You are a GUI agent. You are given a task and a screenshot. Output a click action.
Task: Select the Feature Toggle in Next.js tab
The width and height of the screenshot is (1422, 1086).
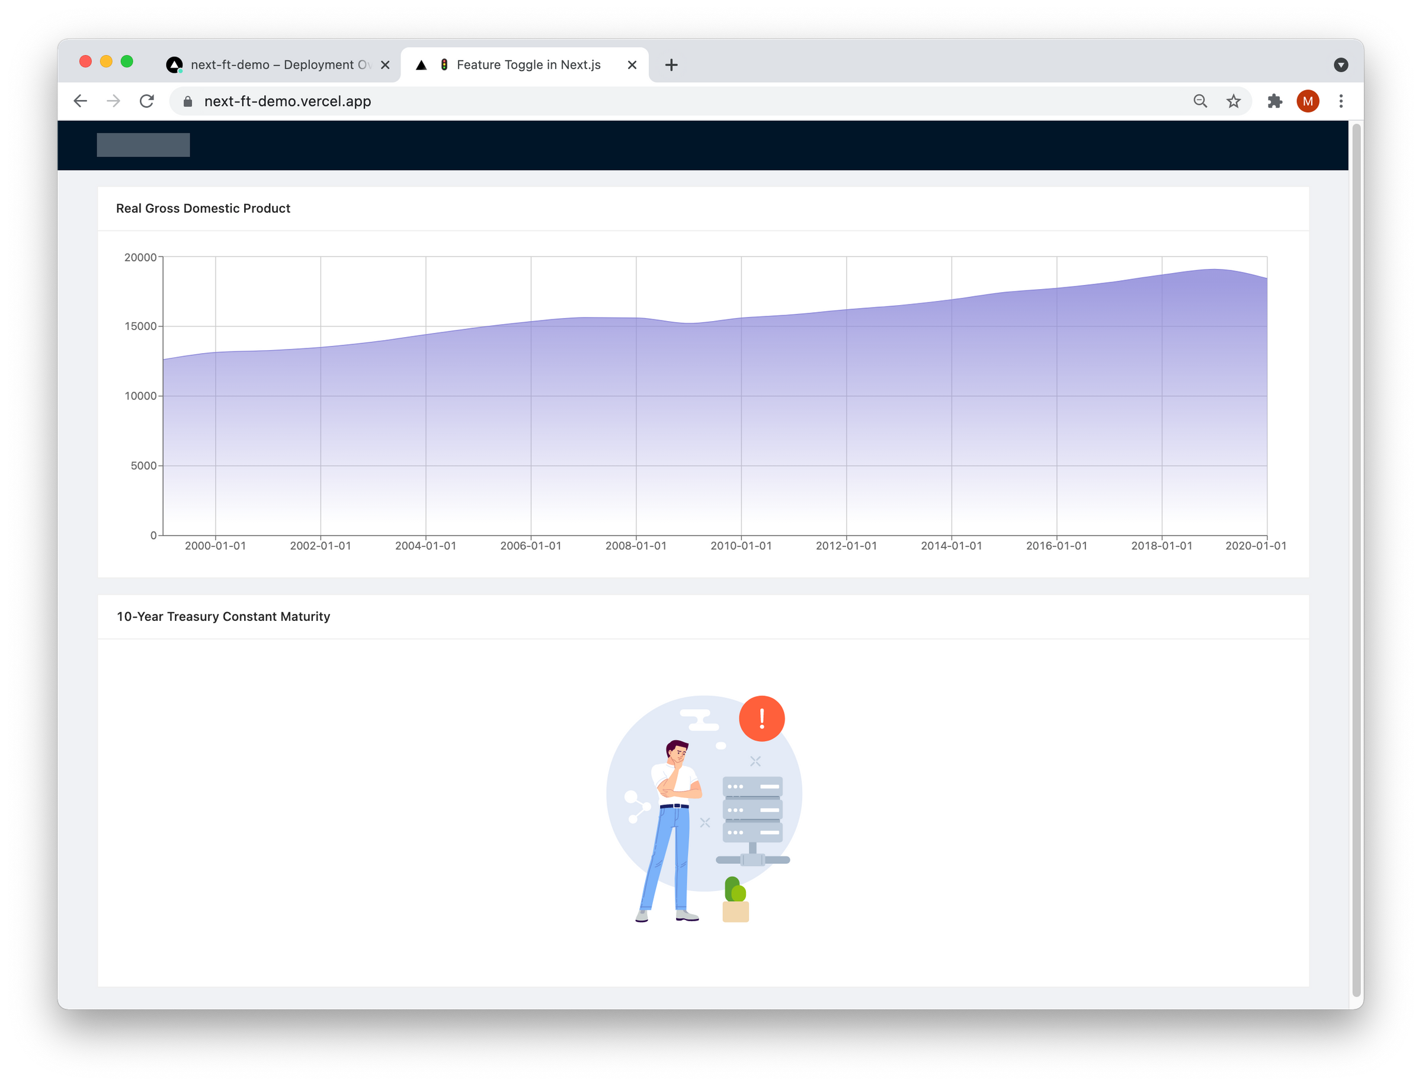pyautogui.click(x=526, y=65)
